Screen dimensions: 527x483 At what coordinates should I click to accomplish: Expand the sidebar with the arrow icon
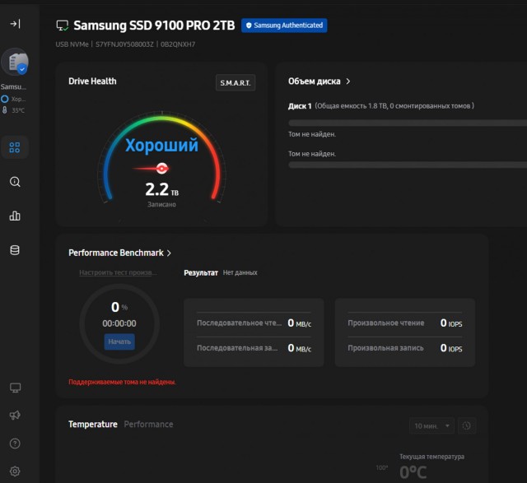point(15,24)
